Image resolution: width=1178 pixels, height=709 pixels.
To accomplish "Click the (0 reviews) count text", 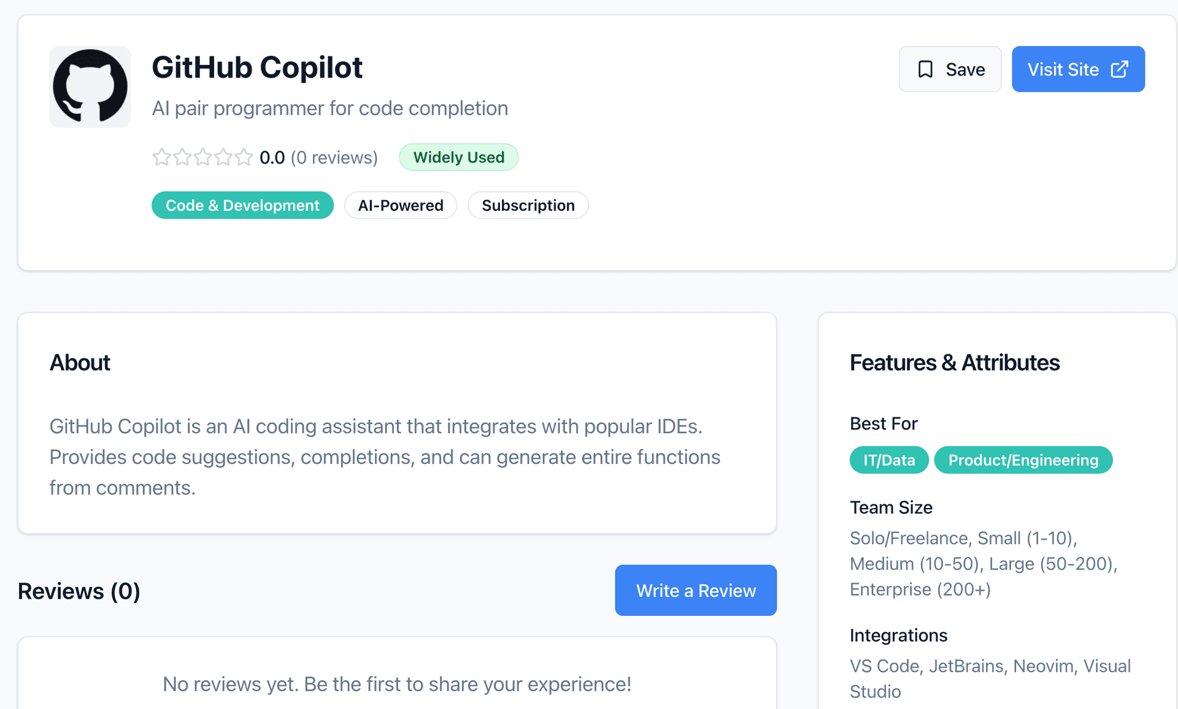I will [335, 157].
